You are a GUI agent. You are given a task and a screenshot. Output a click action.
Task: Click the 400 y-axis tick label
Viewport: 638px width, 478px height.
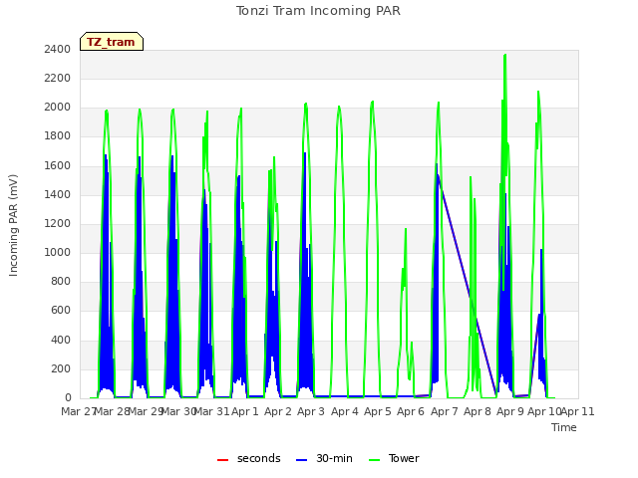(61, 340)
